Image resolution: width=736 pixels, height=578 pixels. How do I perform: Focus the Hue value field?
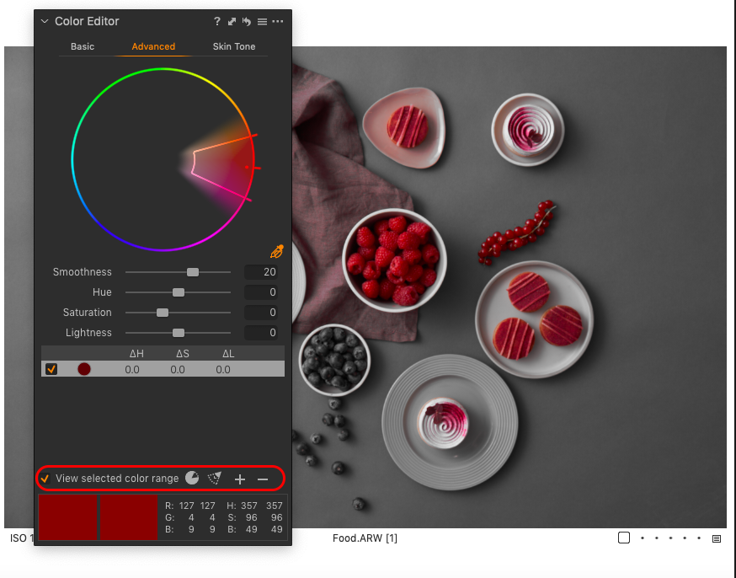pyautogui.click(x=261, y=292)
